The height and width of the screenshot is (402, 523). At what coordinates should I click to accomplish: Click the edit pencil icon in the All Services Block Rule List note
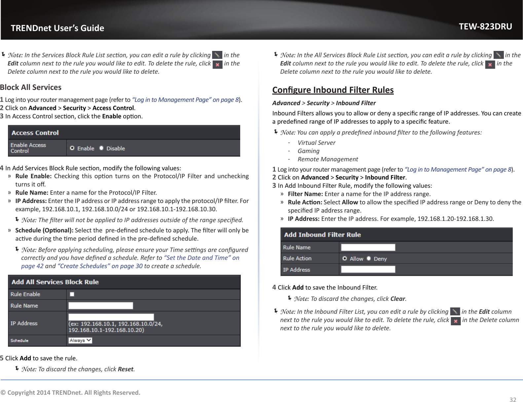[x=498, y=55]
